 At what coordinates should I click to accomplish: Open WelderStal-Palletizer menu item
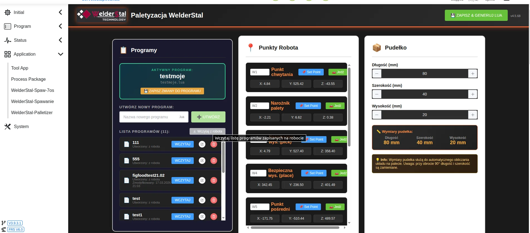(x=32, y=112)
